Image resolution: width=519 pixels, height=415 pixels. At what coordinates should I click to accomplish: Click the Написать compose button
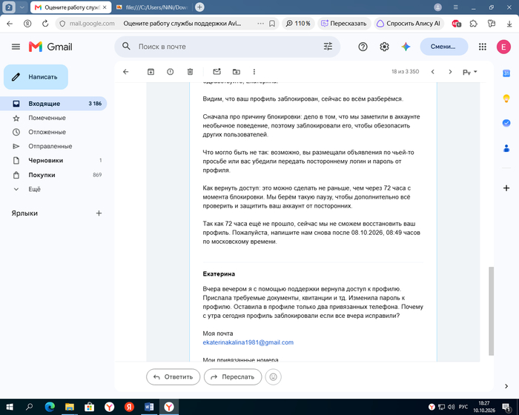[x=36, y=77]
